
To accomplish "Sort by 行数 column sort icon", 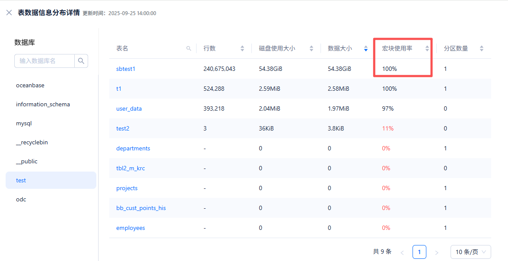I will [242, 48].
